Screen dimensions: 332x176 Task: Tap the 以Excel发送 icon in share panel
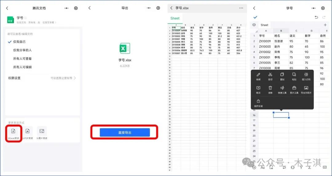click(x=13, y=131)
